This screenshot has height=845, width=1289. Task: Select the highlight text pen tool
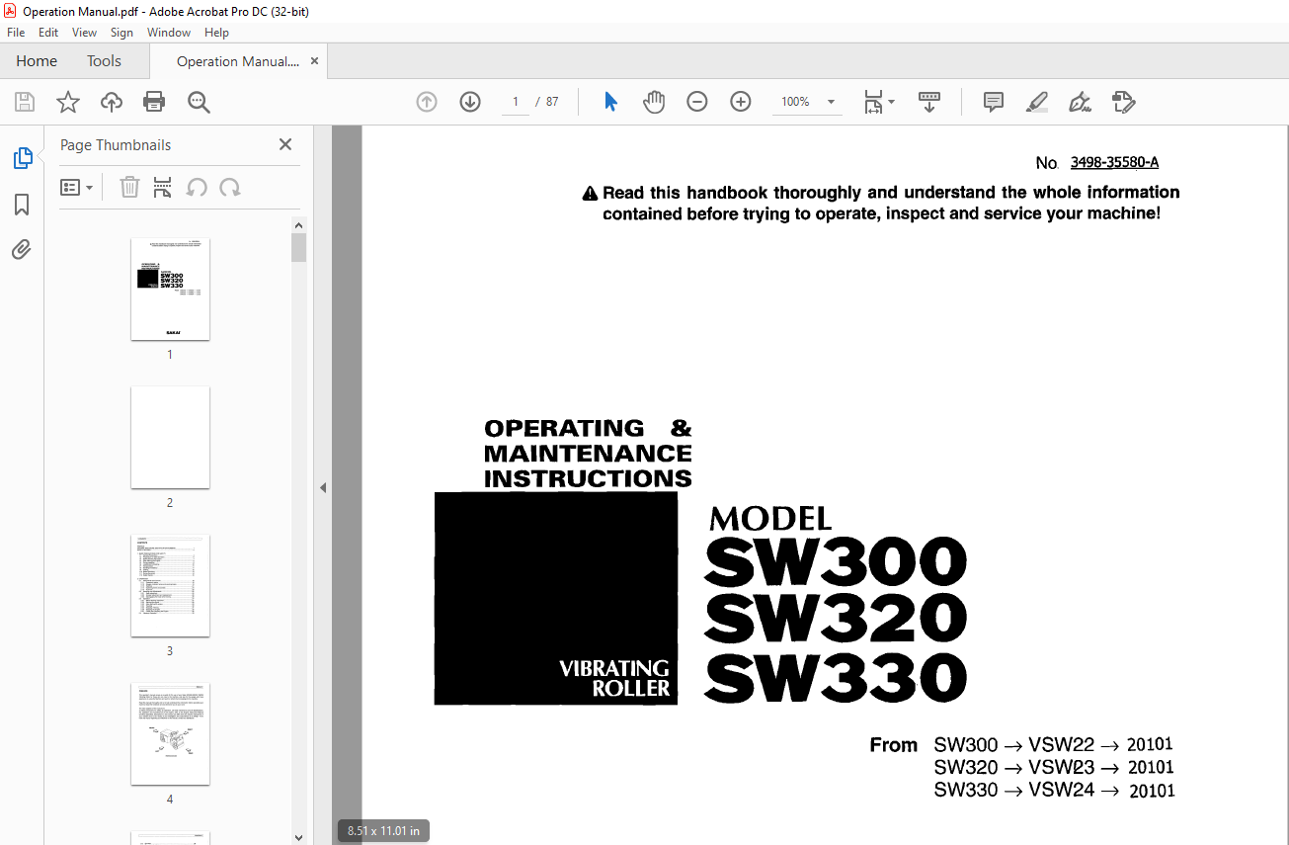pos(1037,102)
